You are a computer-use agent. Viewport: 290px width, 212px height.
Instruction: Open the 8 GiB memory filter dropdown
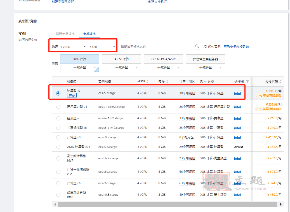click(x=102, y=47)
